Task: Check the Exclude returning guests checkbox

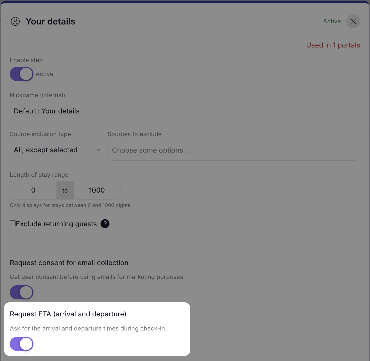Action: click(x=13, y=223)
